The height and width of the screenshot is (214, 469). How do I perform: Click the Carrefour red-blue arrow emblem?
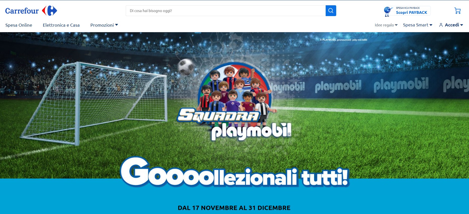(x=50, y=11)
